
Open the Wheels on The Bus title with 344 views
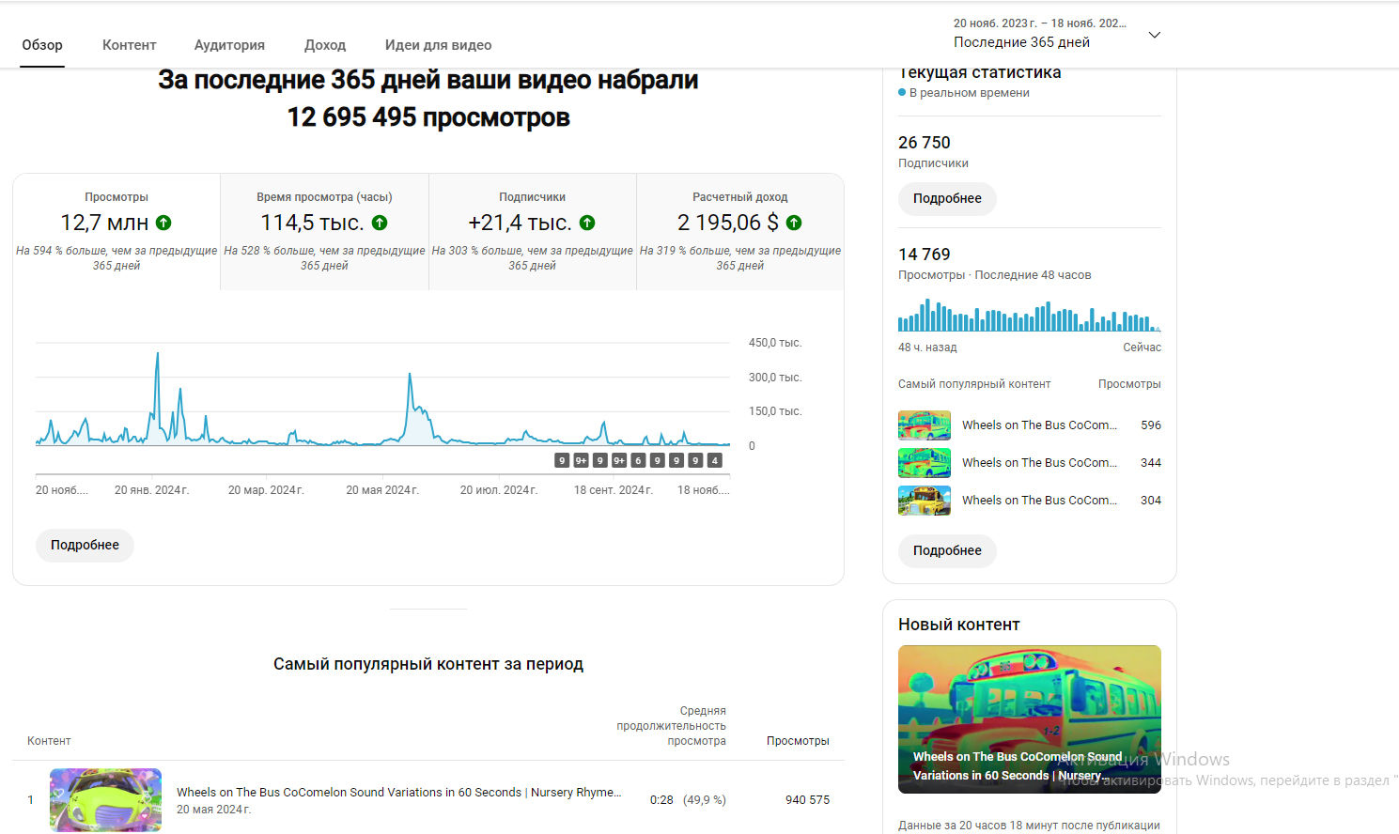coord(1039,463)
